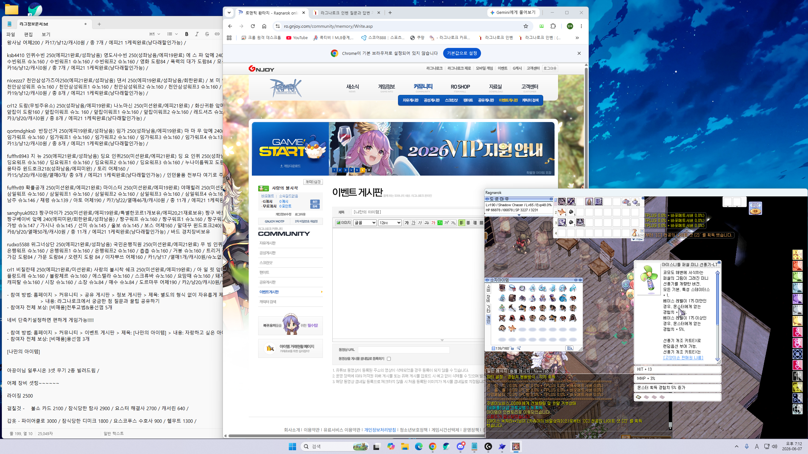The width and height of the screenshot is (808, 454).
Task: Open Chrome extensions puzzle icon
Action: (553, 26)
